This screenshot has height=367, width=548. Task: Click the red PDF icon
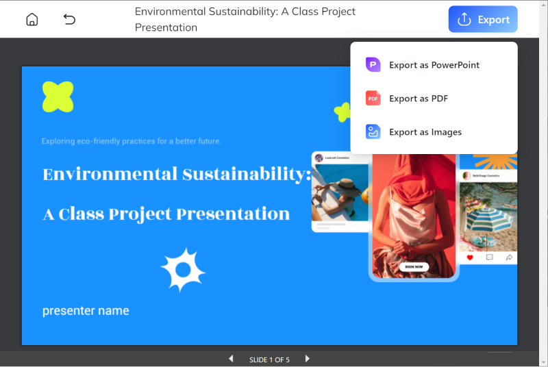coord(373,99)
